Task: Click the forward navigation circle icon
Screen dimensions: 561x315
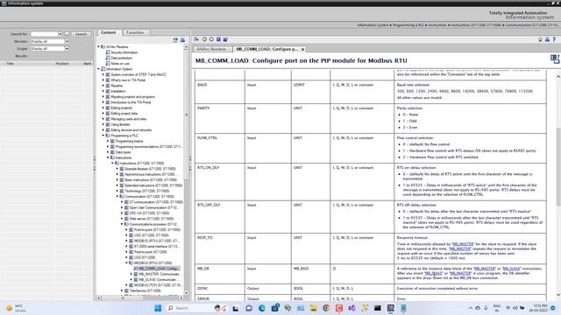Action: tap(211, 39)
